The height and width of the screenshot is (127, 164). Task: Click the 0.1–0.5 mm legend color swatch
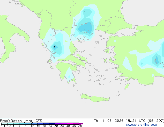click(x=4, y=124)
